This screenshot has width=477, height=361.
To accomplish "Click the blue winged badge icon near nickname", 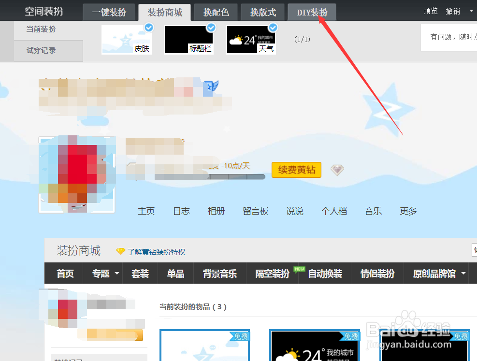I will click(x=211, y=86).
